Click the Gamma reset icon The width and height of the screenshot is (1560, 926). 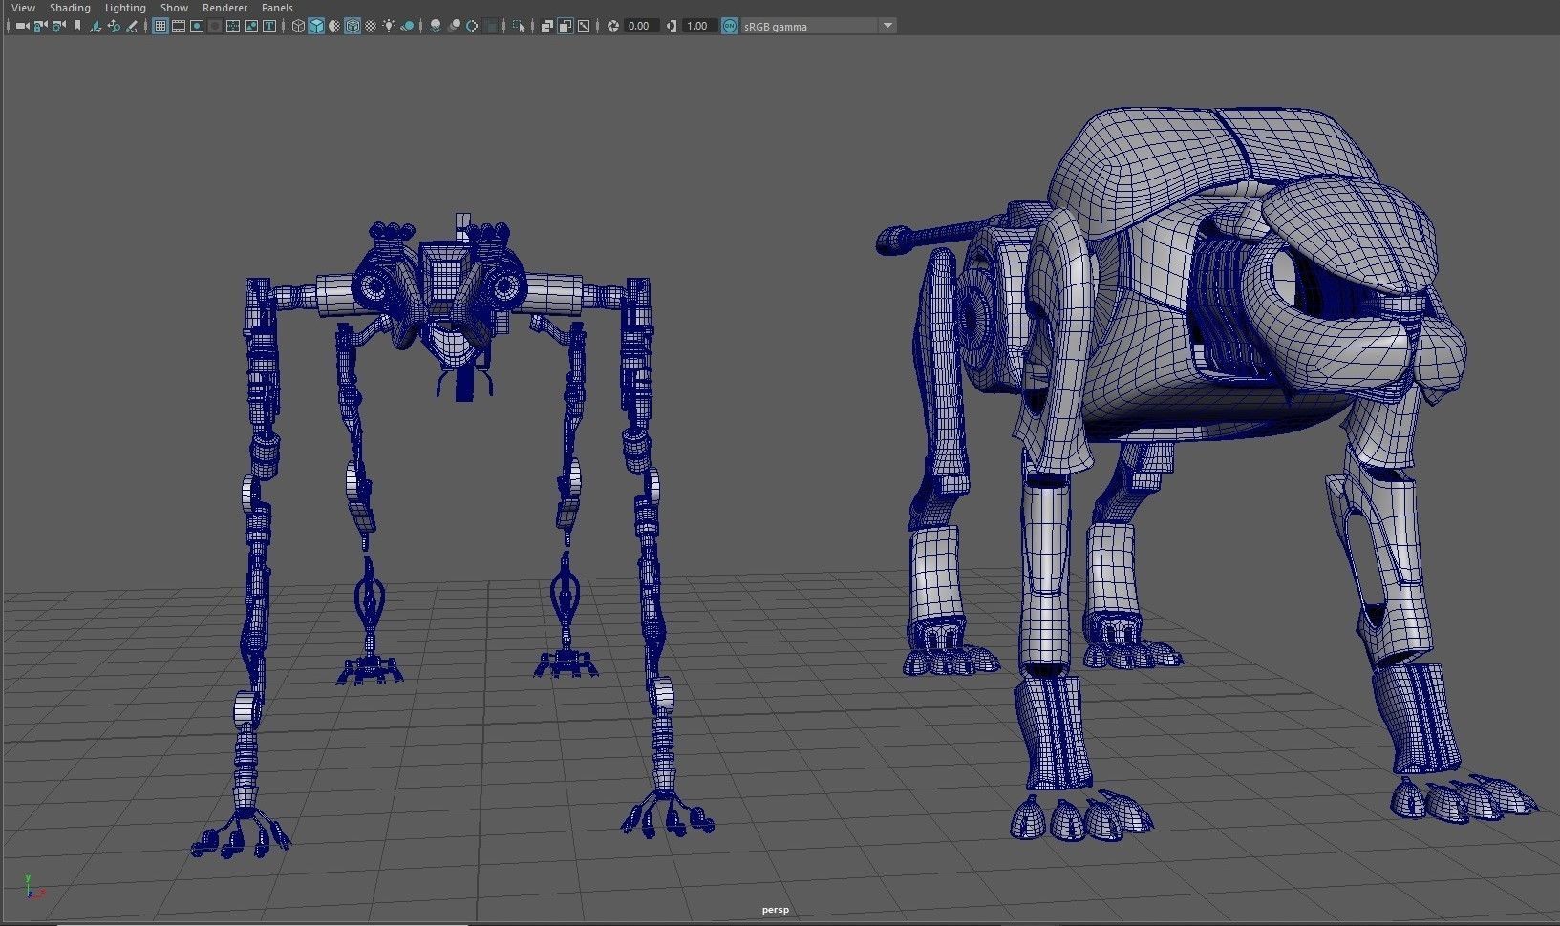click(x=672, y=26)
